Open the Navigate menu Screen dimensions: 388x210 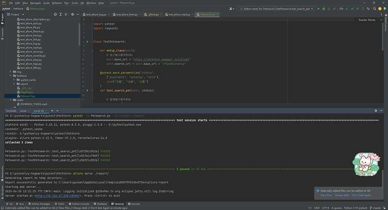point(35,3)
